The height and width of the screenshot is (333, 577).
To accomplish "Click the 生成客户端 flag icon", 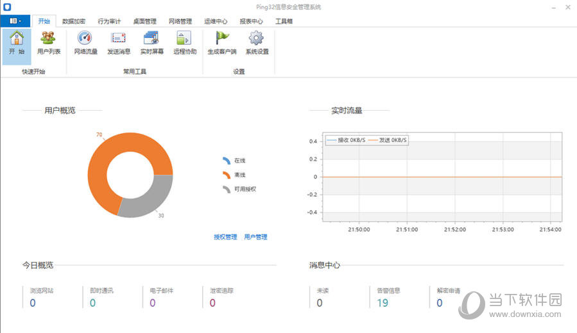I will click(x=222, y=43).
